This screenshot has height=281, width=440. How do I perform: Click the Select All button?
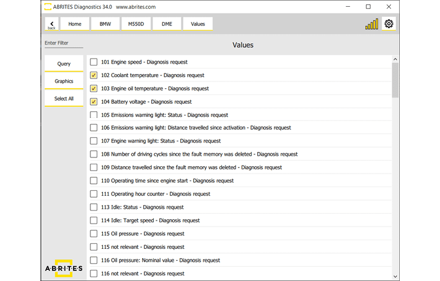[64, 99]
